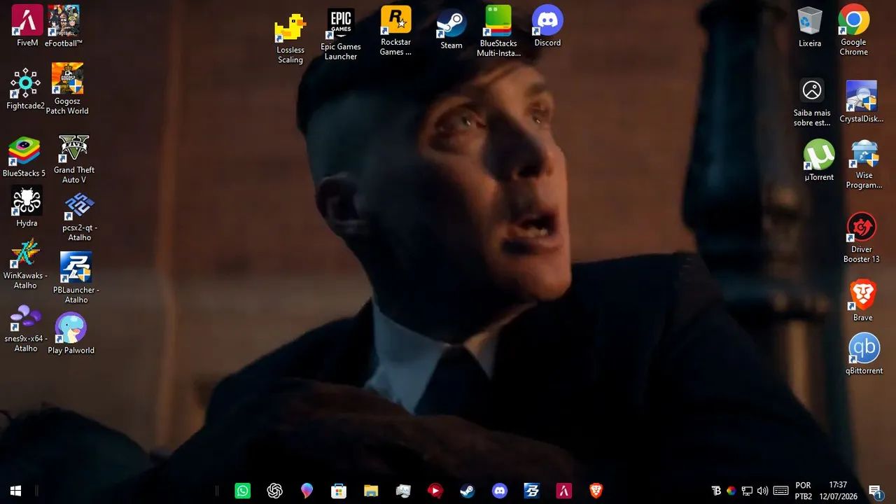Select the Hydra launcher icon
The height and width of the screenshot is (504, 896).
(x=27, y=206)
